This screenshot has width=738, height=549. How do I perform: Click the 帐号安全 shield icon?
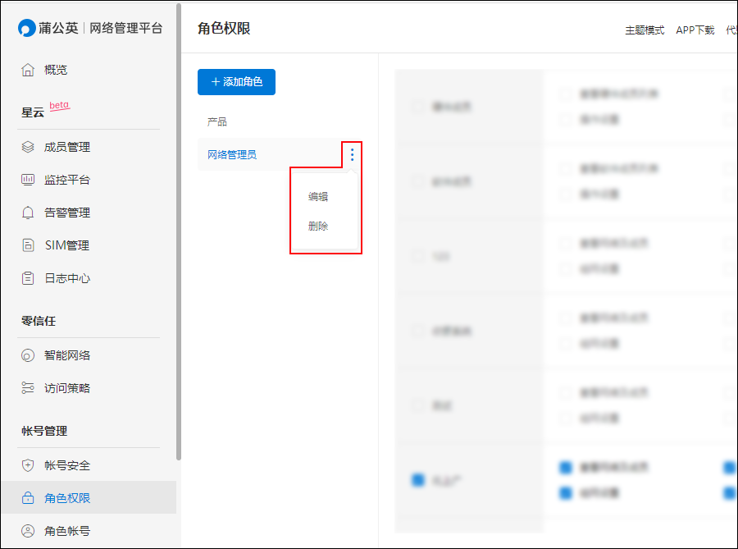28,465
